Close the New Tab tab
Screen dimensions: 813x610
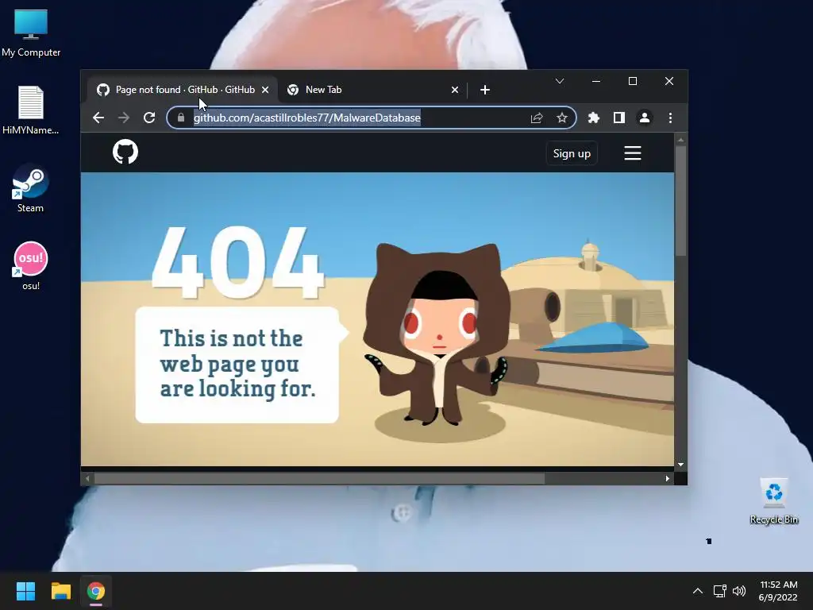pyautogui.click(x=455, y=90)
